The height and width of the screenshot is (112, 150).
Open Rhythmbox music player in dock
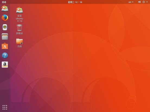[5, 27]
